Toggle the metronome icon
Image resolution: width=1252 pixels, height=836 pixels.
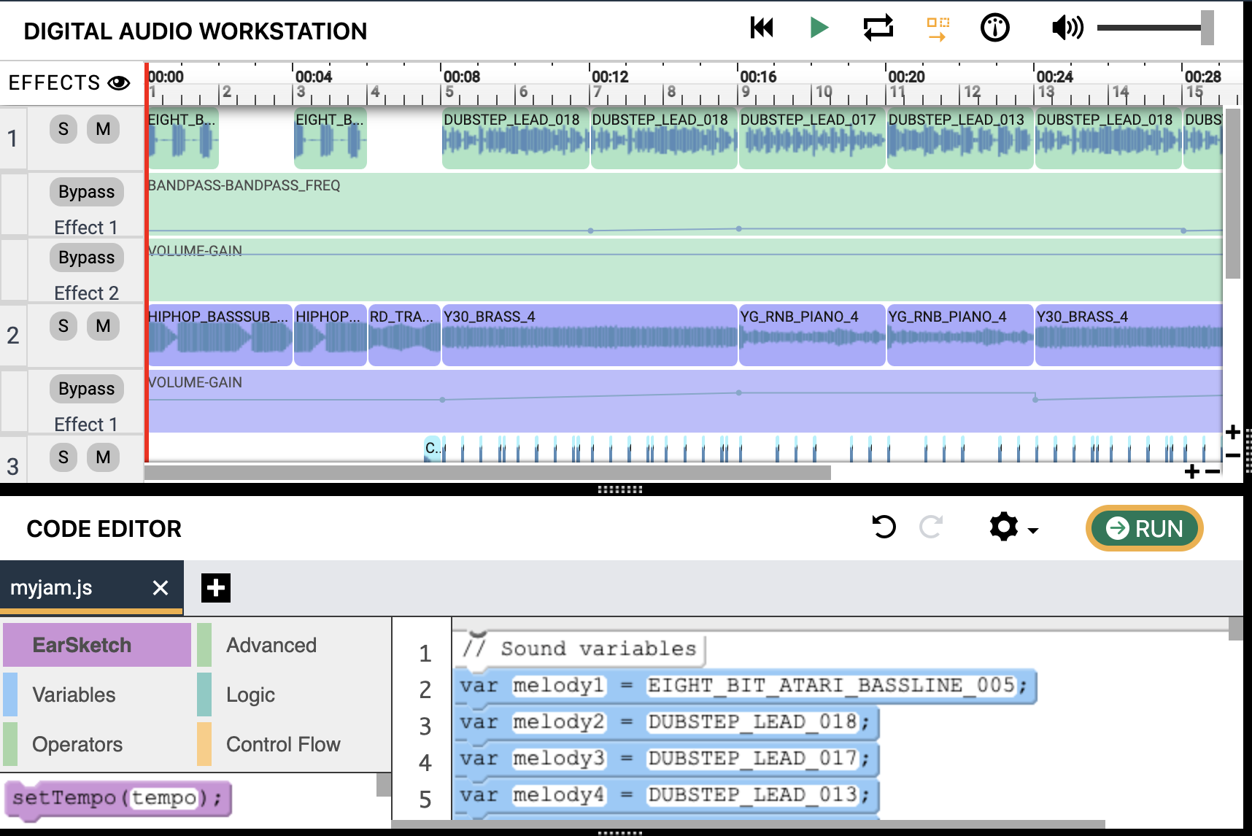pos(994,28)
